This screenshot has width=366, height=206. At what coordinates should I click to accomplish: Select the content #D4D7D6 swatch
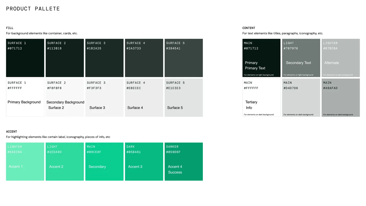pyautogui.click(x=301, y=98)
